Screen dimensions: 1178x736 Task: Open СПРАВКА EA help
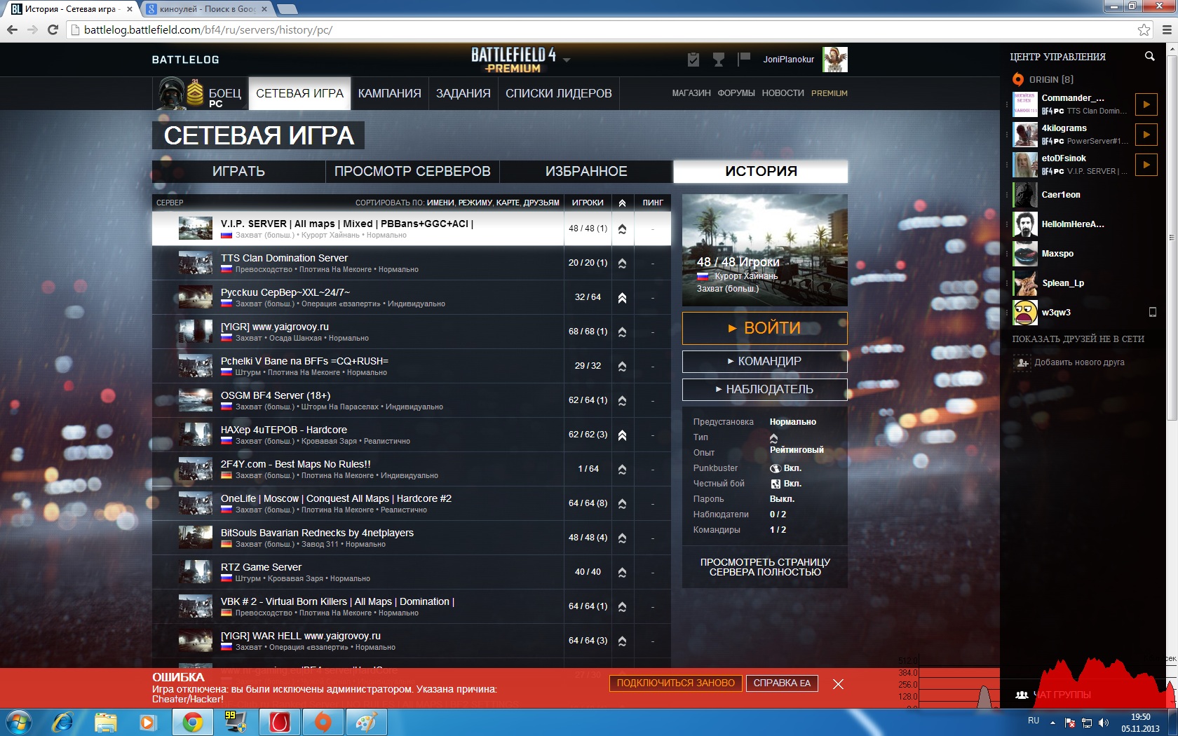tap(782, 683)
